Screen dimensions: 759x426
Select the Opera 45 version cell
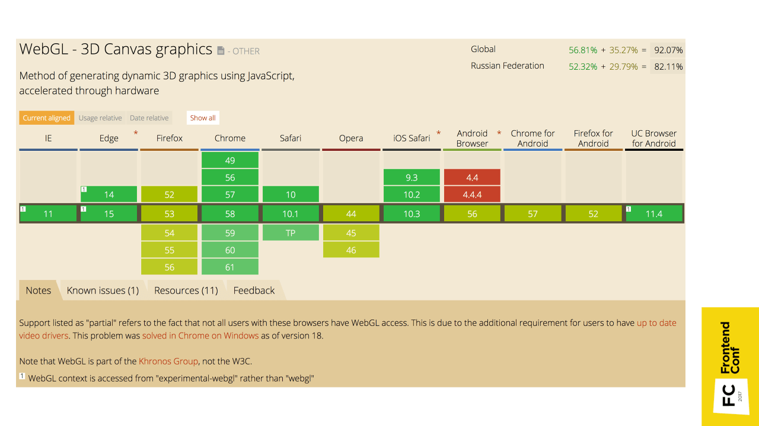351,233
